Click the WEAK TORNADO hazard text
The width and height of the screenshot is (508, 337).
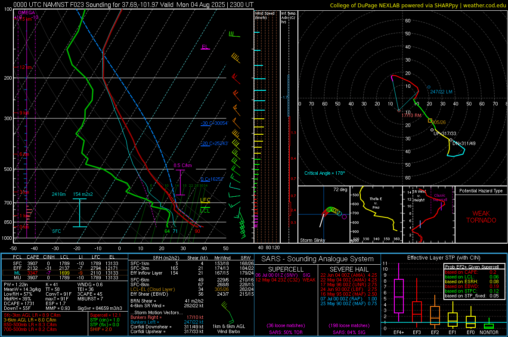click(x=481, y=217)
